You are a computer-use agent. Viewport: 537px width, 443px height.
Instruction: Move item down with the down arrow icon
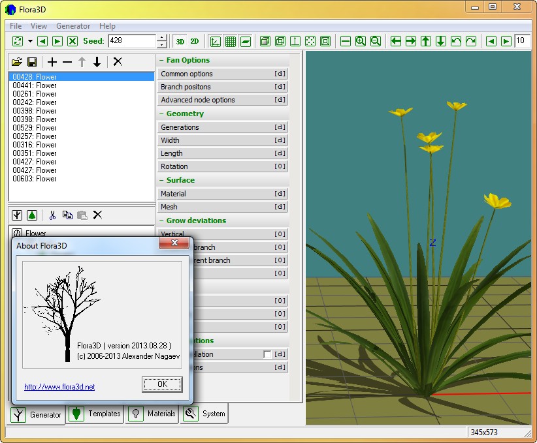tap(97, 62)
